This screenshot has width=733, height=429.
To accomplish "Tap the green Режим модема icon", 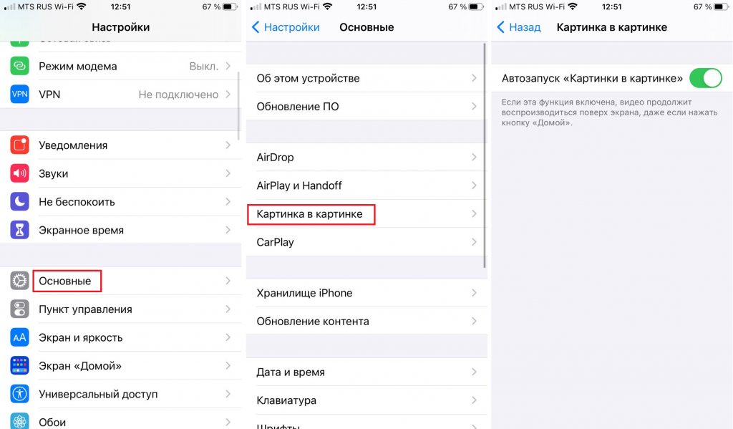I will (19, 66).
